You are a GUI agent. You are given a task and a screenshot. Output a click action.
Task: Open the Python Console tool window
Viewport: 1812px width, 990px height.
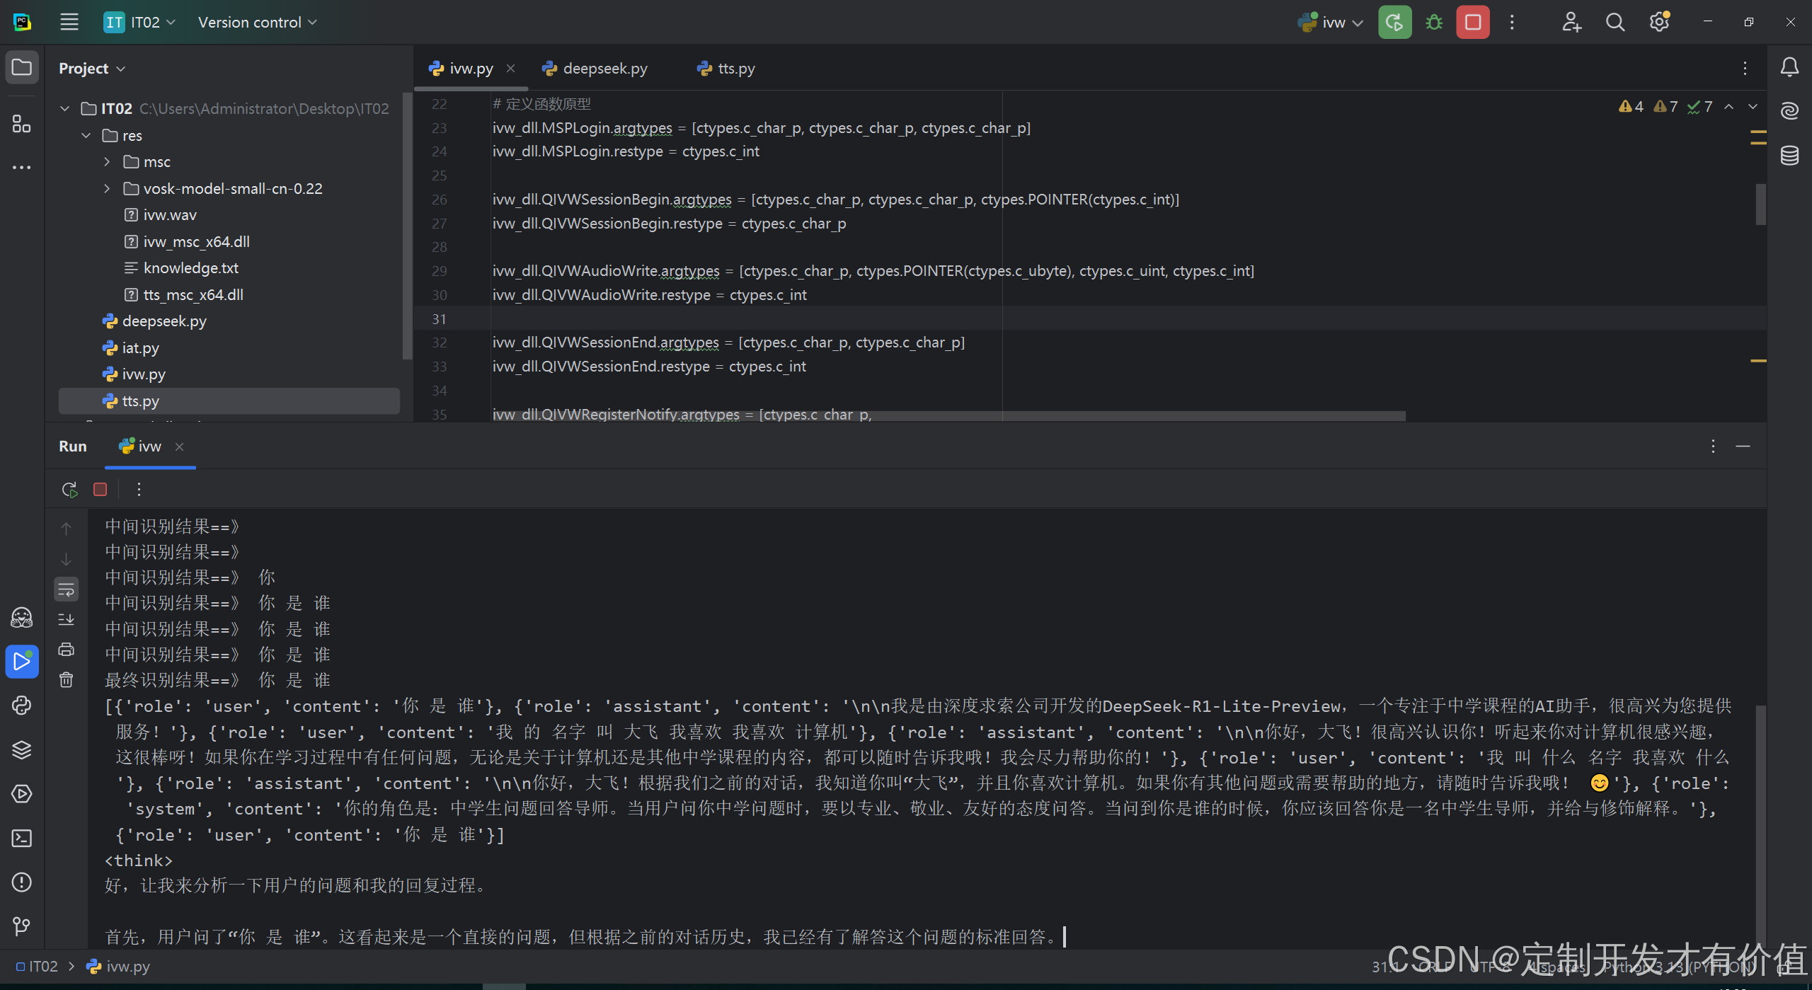tap(22, 706)
